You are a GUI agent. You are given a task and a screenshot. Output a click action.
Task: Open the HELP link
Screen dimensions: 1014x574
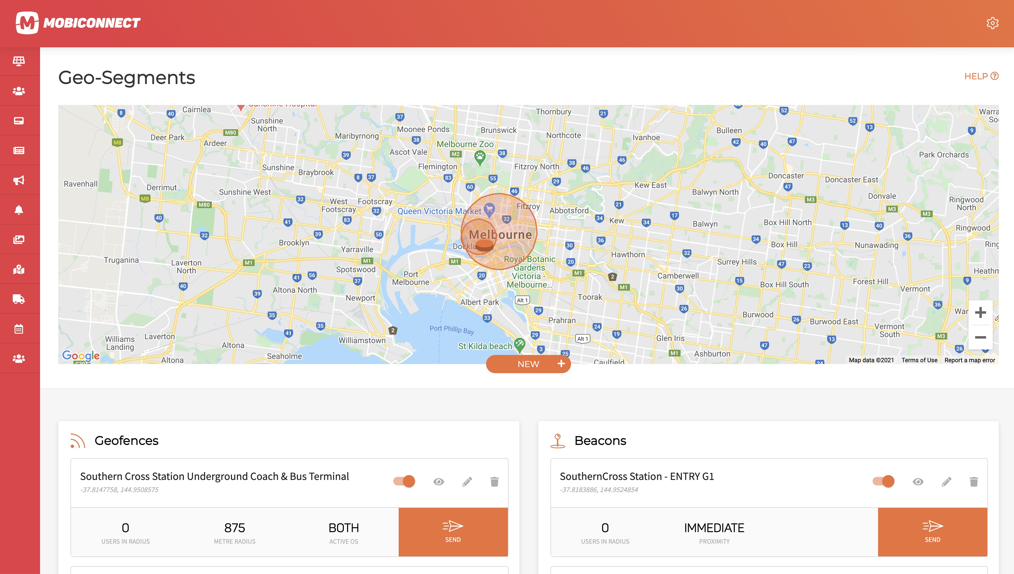[x=981, y=76]
